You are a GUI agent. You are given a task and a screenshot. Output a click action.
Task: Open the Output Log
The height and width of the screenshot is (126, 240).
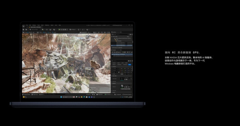(x=35, y=94)
